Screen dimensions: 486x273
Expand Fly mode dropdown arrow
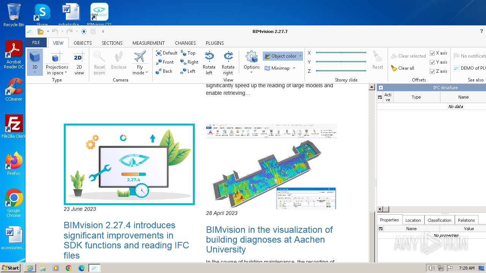pos(147,73)
